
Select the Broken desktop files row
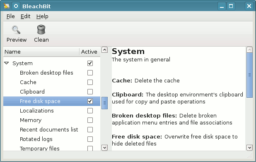coord(52,73)
